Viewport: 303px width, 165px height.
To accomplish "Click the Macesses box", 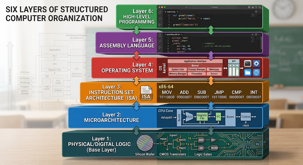I will 214,69.
